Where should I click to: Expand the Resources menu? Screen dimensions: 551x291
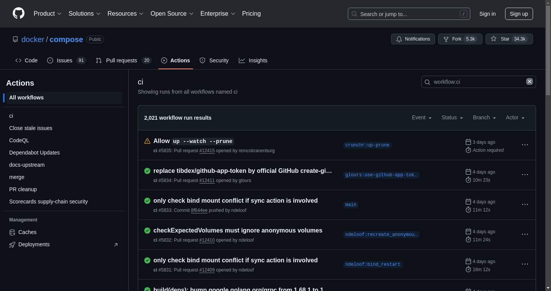click(126, 14)
